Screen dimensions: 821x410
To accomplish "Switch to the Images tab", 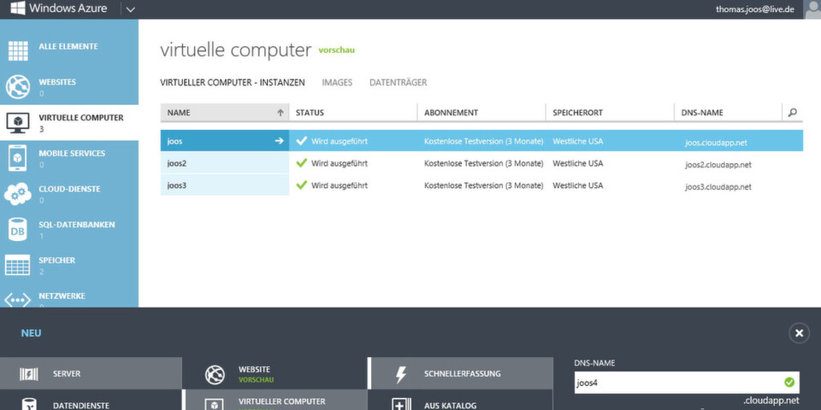I will 337,83.
